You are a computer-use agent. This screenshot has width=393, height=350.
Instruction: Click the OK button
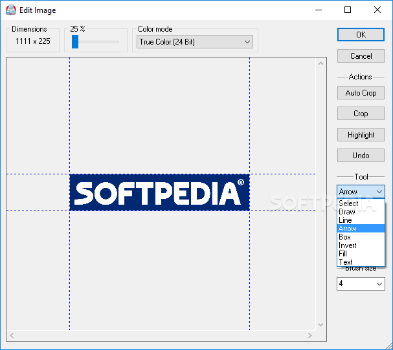pos(361,34)
